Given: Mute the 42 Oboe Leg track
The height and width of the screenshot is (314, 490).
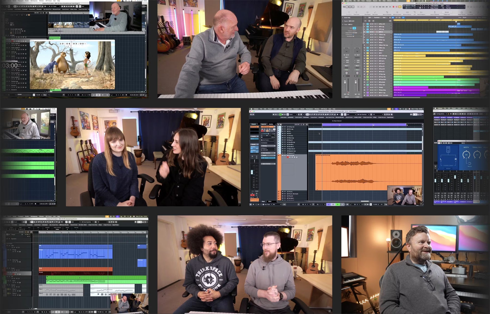Looking at the screenshot, I should click(x=283, y=138).
